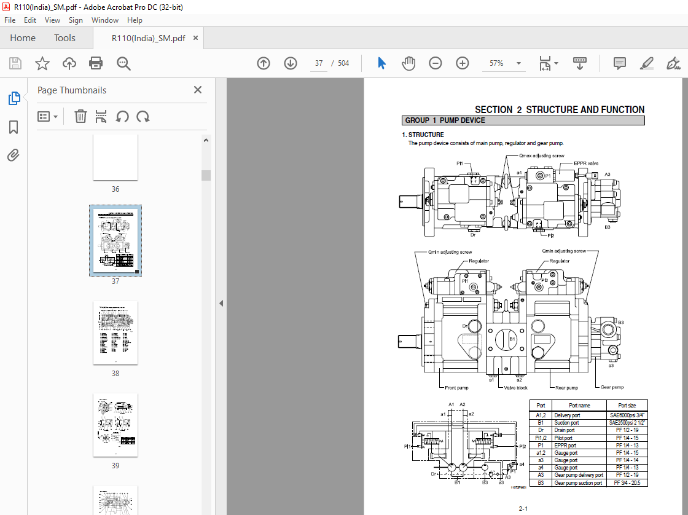The height and width of the screenshot is (515, 688).
Task: Click the 'Gear pump delivery port' cell
Action: (x=579, y=475)
